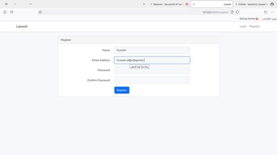
Task: Open the Getting Started bookmark
Action: (249, 19)
